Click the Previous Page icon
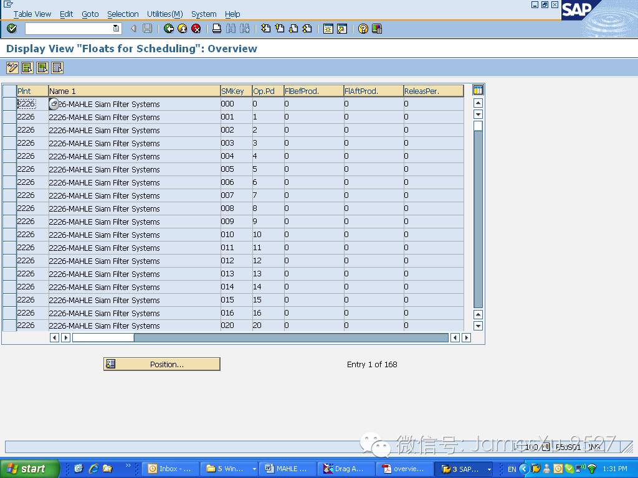 [x=280, y=29]
